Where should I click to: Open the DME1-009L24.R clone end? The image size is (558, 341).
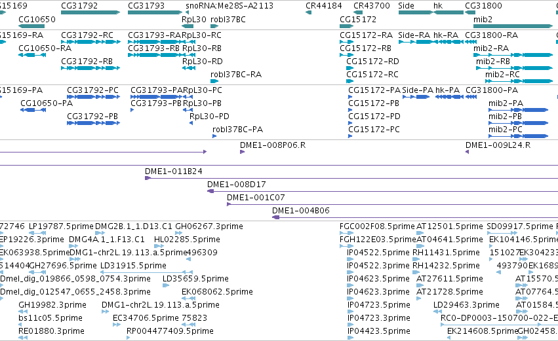pos(468,152)
